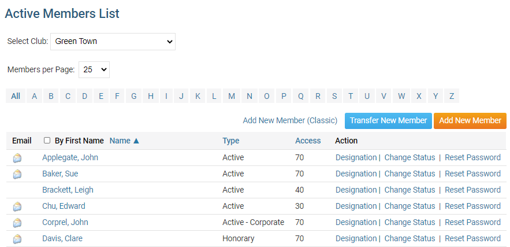Screen dimensions: 510x247
Task: Click the email icon for Baker, Sue
Action: click(x=17, y=174)
